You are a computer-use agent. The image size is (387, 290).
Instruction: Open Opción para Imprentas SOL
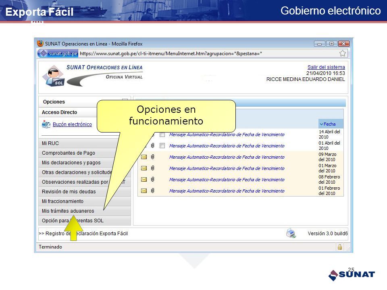tap(84, 220)
